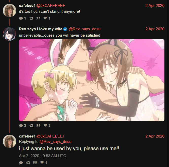Open the cafebeef avatar in the top tweet
The image size is (169, 167).
click(9, 10)
